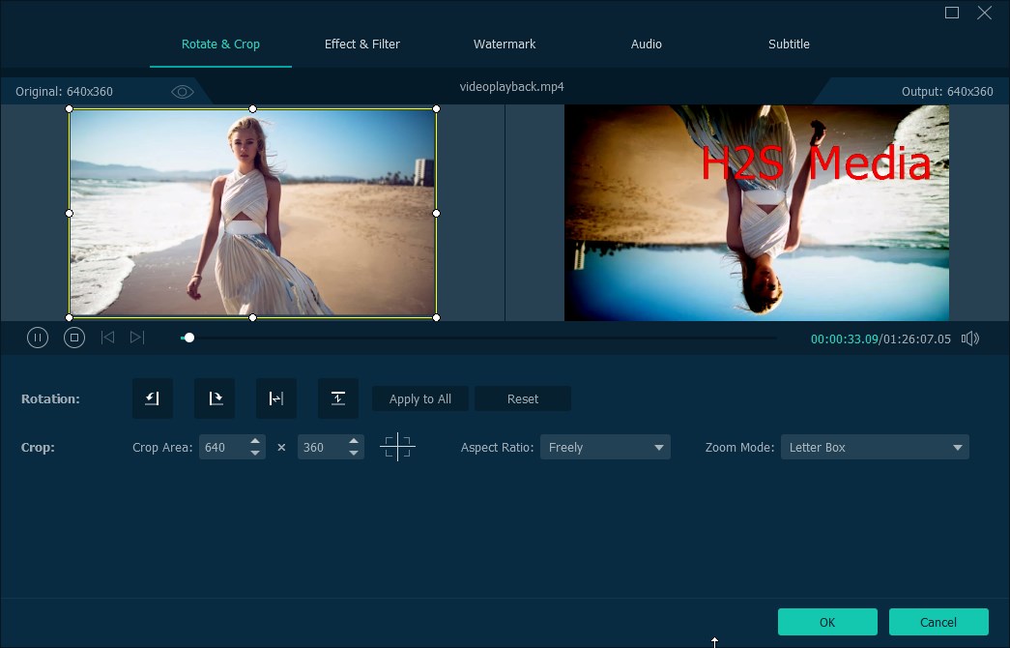Mute the volume speaker icon
Viewport: 1010px width, 648px height.
point(970,339)
